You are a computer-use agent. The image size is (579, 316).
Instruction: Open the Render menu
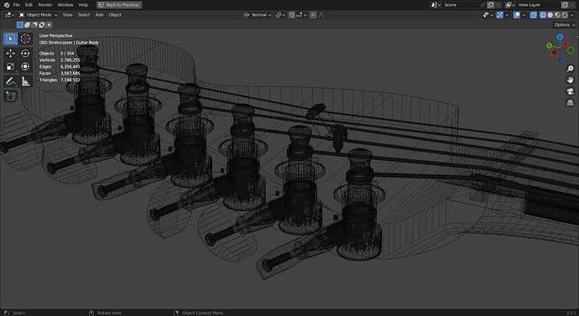point(45,5)
